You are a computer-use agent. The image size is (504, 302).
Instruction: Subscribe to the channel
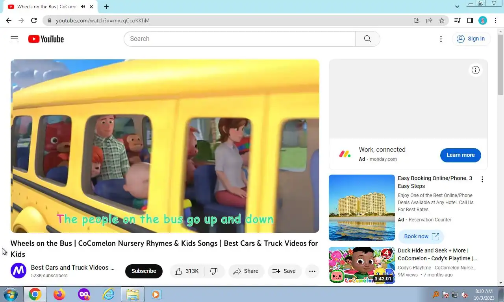144,271
